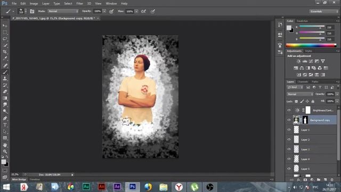This screenshot has width=341, height=192.
Task: Toggle visibility of Layer 4
Action: coord(289,159)
